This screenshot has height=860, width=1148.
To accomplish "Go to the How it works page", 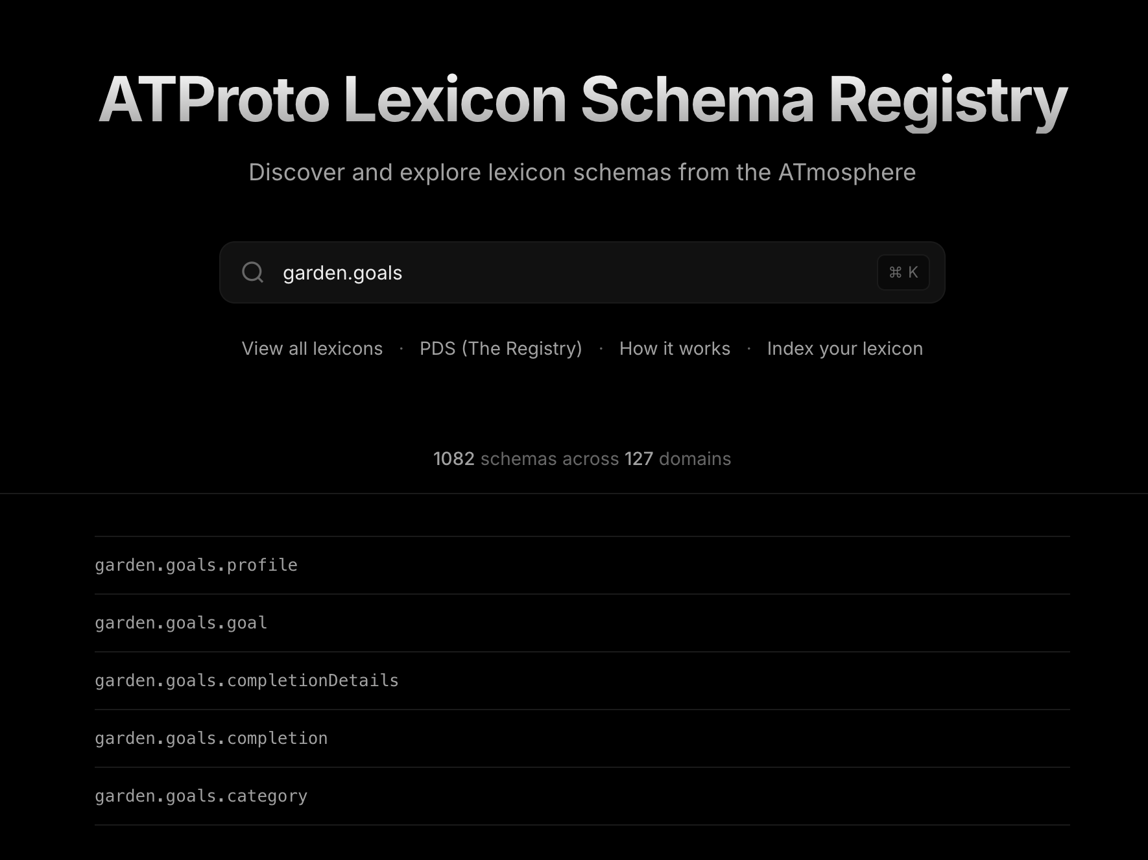I will coord(675,349).
